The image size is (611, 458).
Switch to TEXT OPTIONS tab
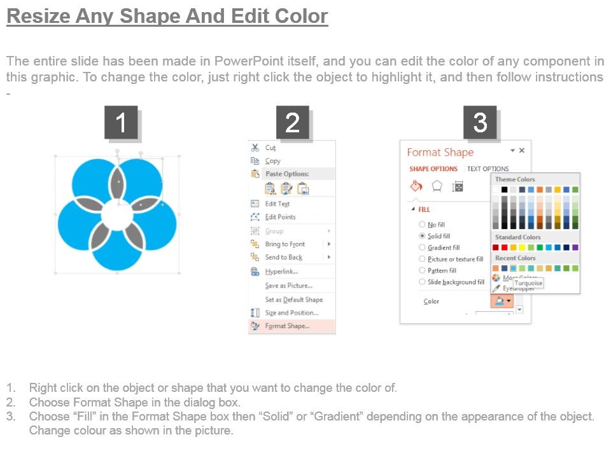click(488, 169)
